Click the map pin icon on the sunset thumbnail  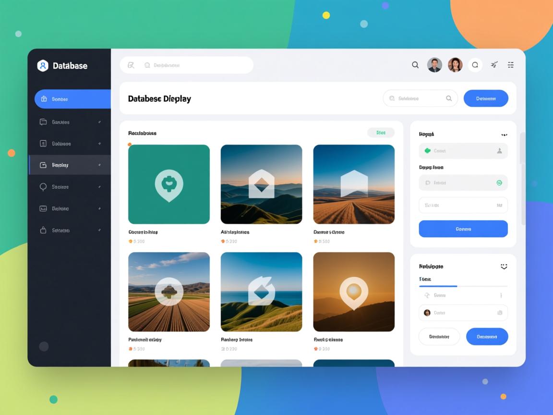coord(353,292)
